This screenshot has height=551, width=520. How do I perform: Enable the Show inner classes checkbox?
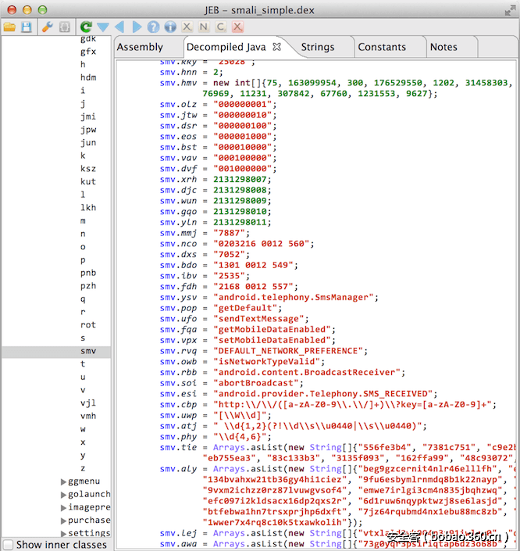pos(8,544)
